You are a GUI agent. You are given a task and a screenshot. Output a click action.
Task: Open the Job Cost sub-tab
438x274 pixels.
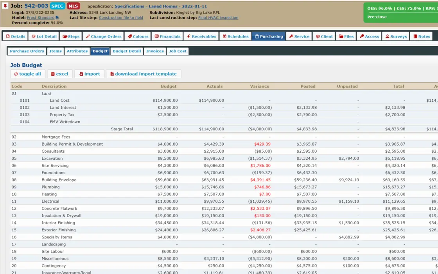pyautogui.click(x=178, y=51)
